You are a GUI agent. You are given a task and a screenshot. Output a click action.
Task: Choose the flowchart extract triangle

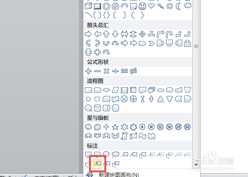[x=161, y=99]
